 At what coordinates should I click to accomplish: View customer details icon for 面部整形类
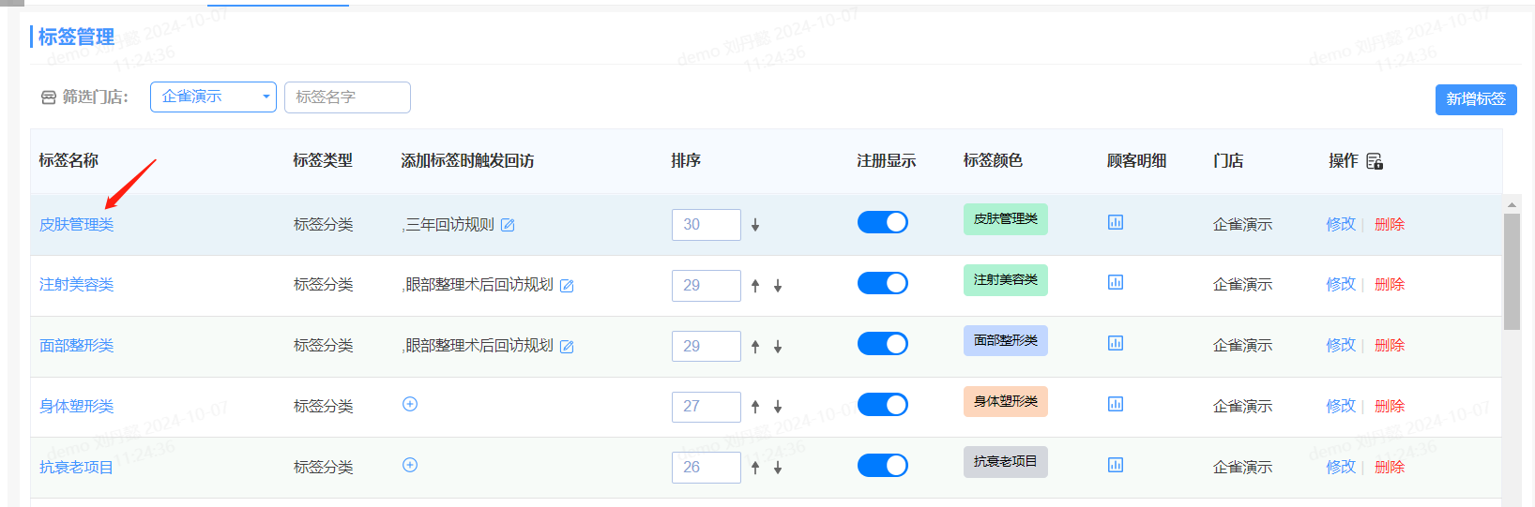[x=1116, y=343]
